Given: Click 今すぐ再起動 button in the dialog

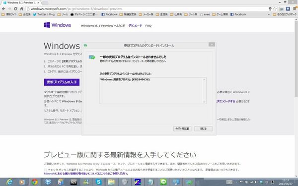Looking at the screenshot, I should click(182, 128).
